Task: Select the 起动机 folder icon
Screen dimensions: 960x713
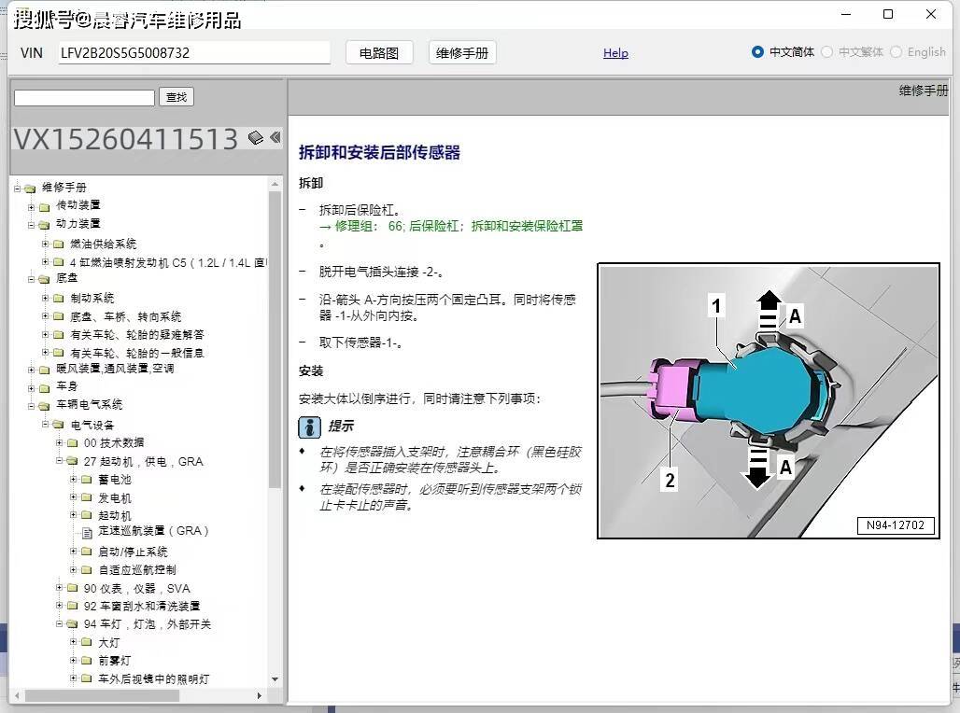Action: (x=86, y=514)
